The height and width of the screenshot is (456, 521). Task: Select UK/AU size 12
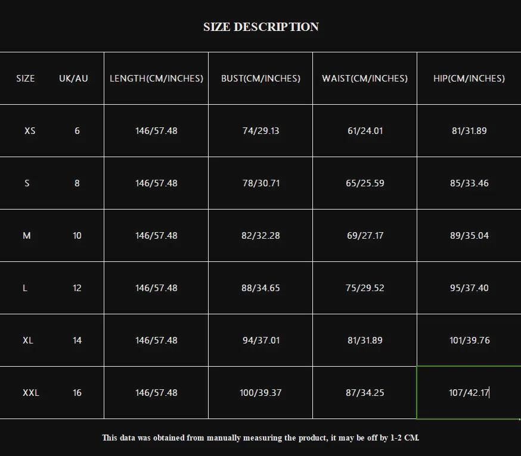[77, 288]
